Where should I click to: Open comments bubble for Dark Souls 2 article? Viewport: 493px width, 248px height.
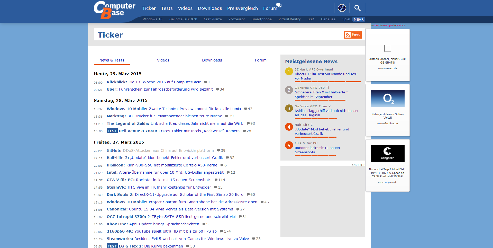click(x=248, y=195)
